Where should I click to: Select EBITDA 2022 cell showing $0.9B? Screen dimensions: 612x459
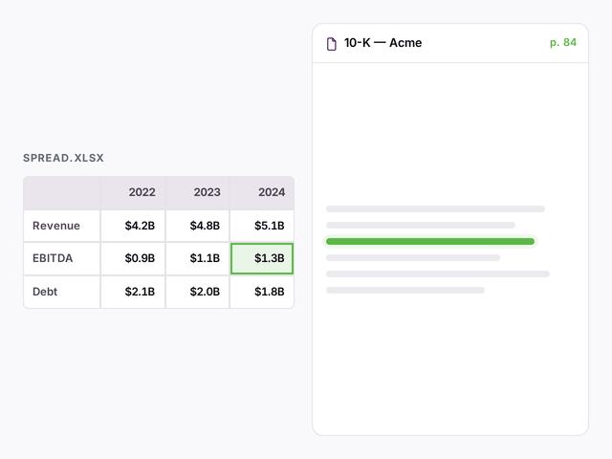coord(133,258)
